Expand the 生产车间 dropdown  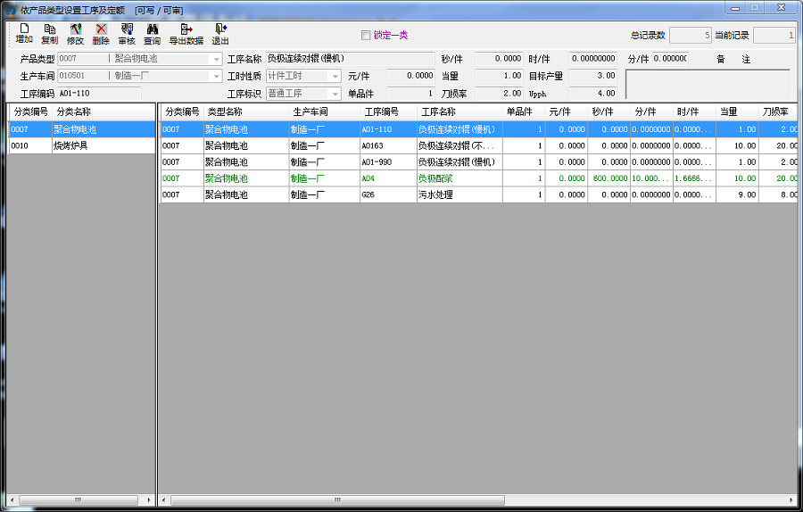pyautogui.click(x=215, y=76)
